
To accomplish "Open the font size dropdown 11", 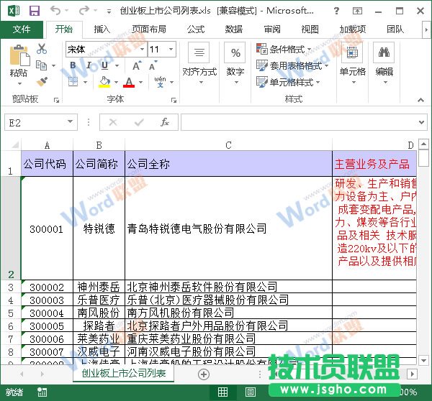I will pyautogui.click(x=171, y=50).
